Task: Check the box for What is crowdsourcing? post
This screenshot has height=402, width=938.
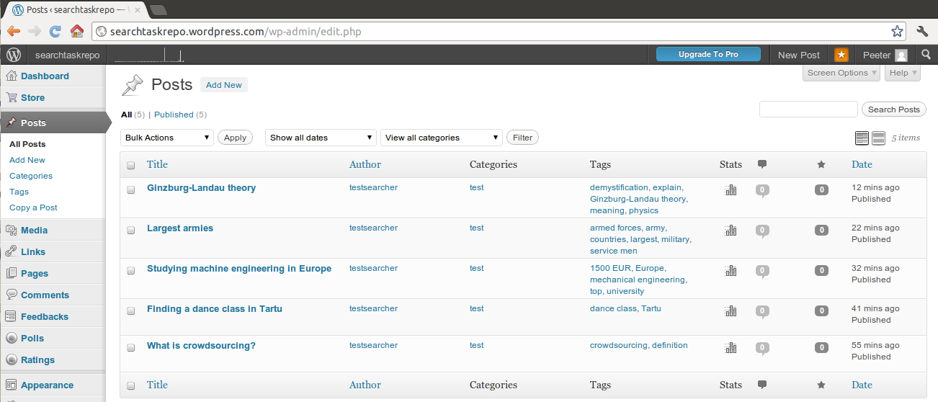Action: (x=131, y=347)
